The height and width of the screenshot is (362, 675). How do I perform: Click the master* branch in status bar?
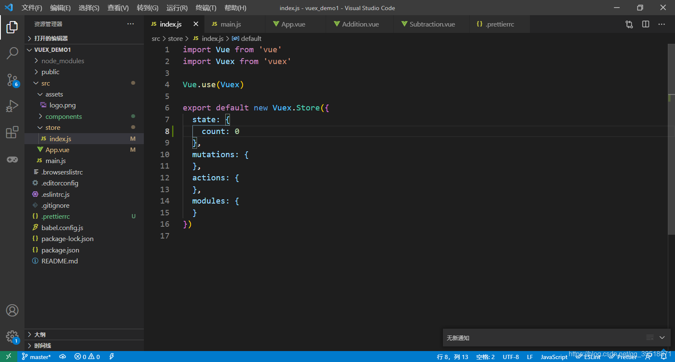coord(36,357)
